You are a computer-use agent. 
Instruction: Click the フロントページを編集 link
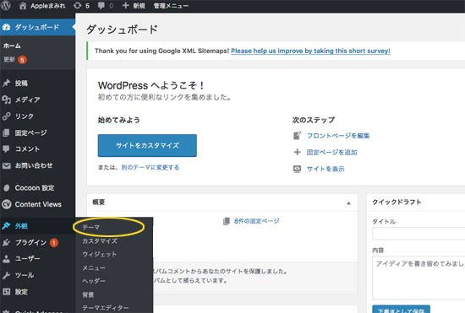click(x=338, y=136)
